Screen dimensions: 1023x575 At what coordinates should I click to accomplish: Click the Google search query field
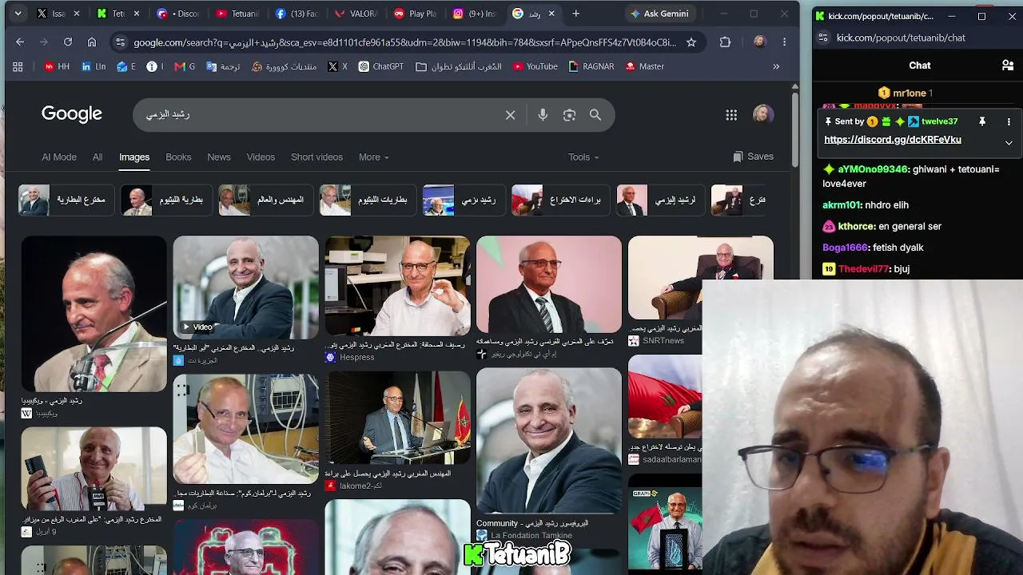[x=320, y=115]
